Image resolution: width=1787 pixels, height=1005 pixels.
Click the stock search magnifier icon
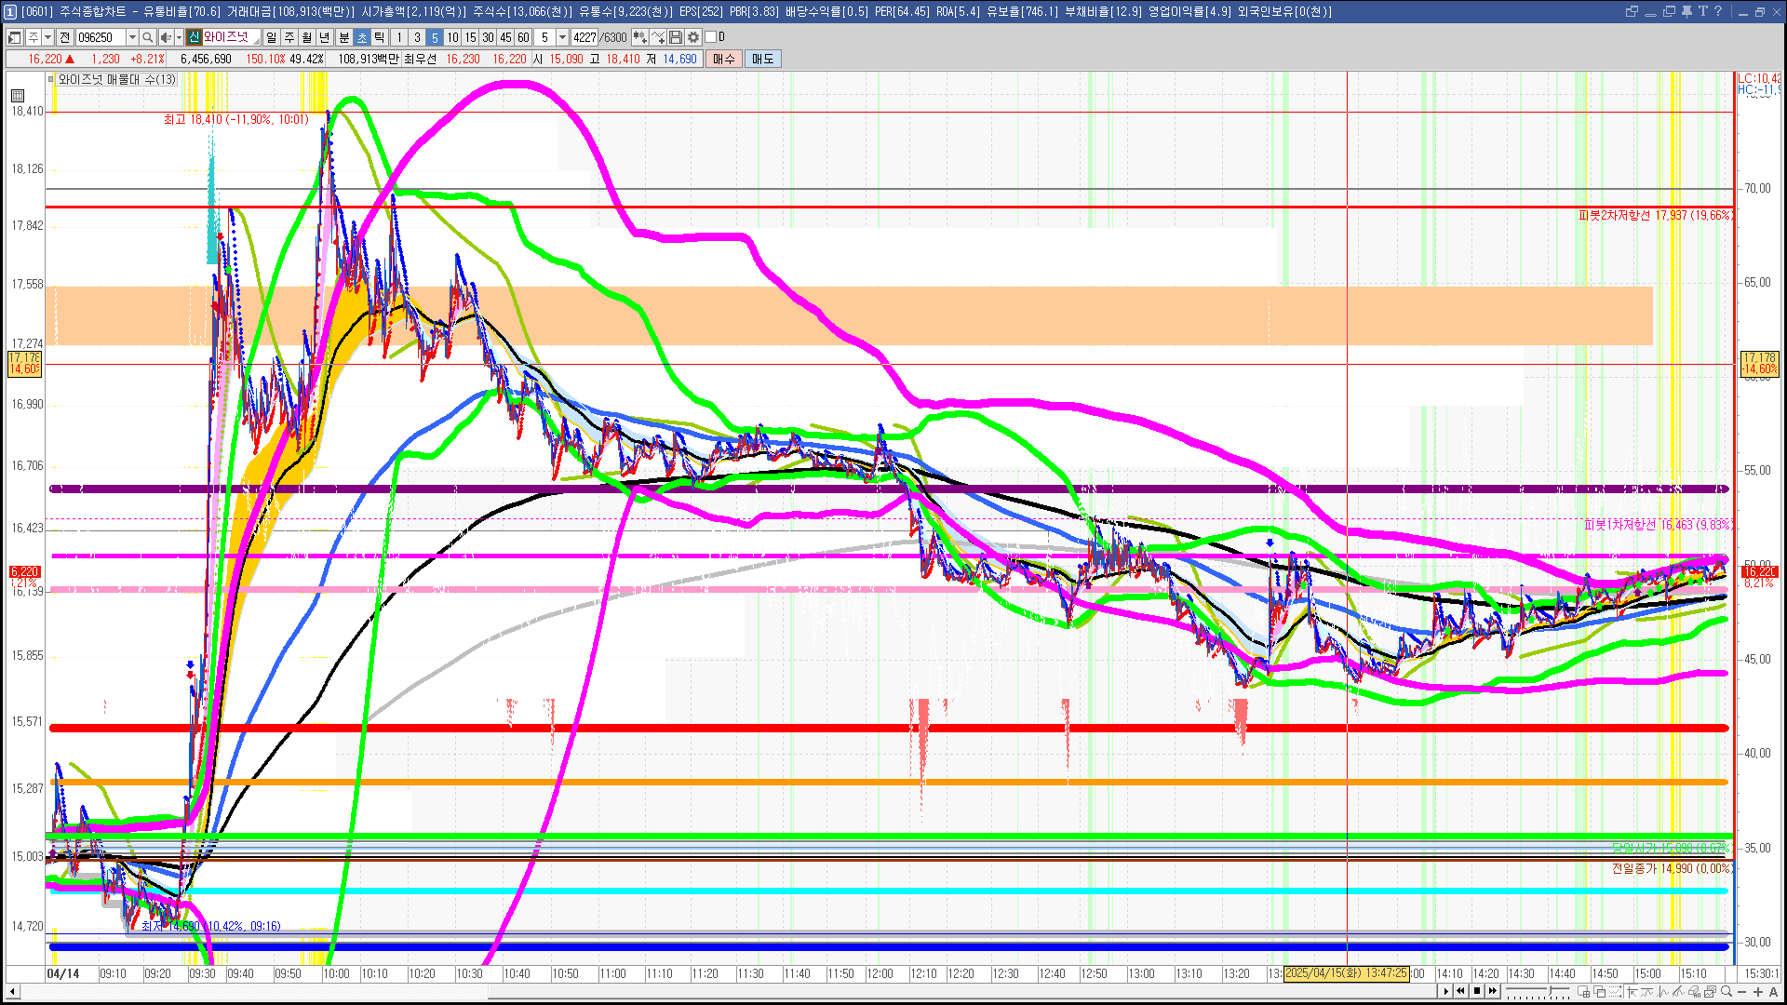click(147, 37)
